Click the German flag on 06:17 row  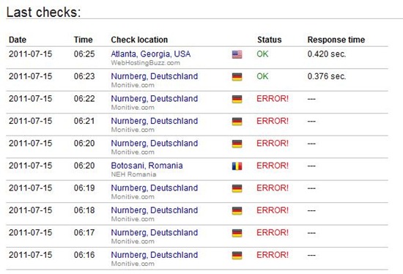(237, 233)
